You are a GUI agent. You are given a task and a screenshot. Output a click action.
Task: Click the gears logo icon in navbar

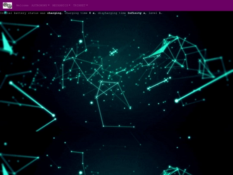pyautogui.click(x=7, y=5)
